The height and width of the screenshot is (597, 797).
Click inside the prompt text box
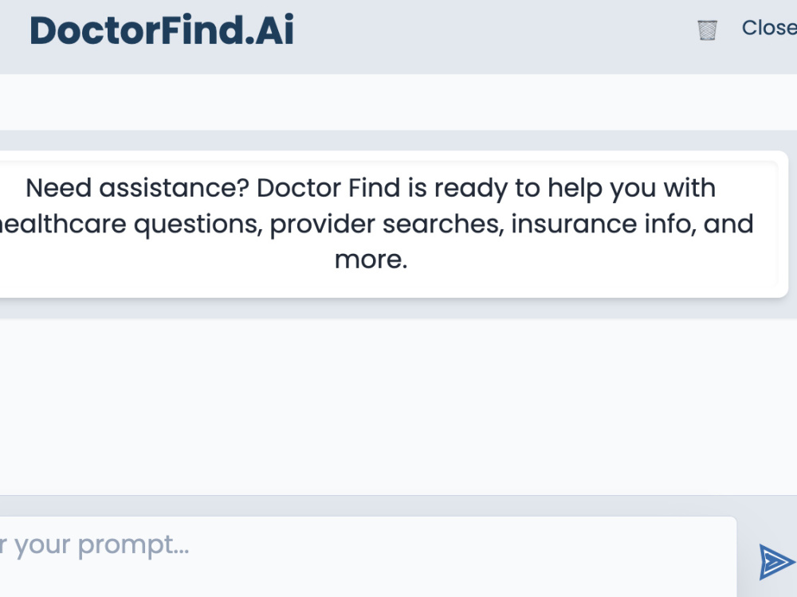[368, 557]
